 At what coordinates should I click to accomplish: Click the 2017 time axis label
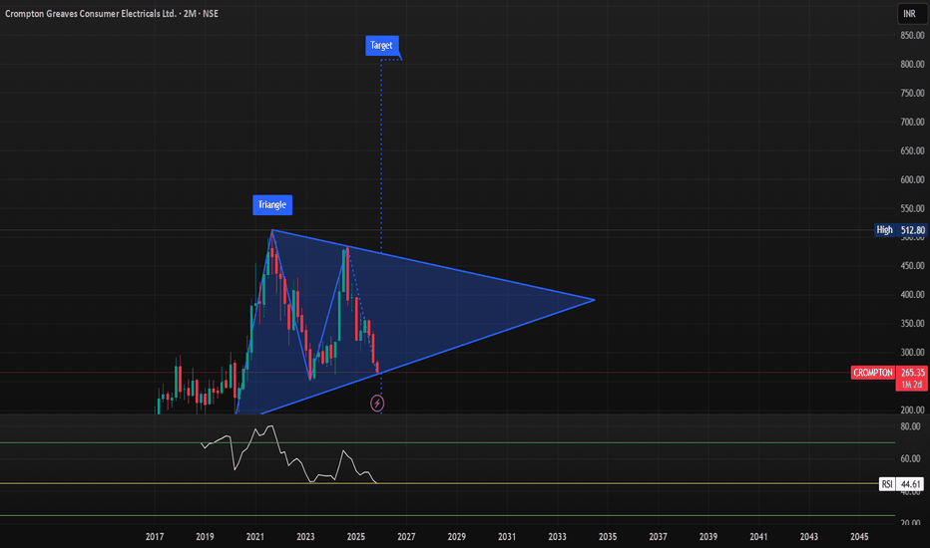click(155, 537)
